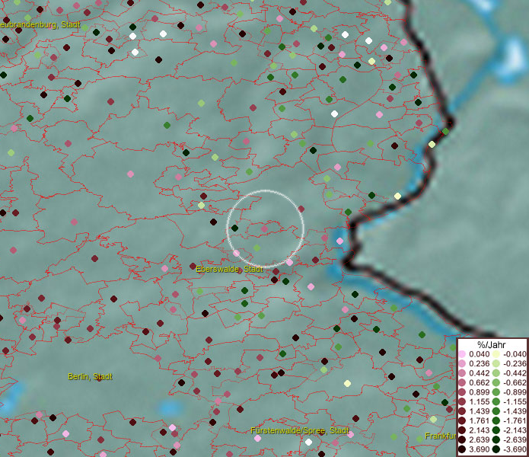This screenshot has height=457, width=529.
Task: Click the 0.662 legend color swatch
Action: click(462, 383)
